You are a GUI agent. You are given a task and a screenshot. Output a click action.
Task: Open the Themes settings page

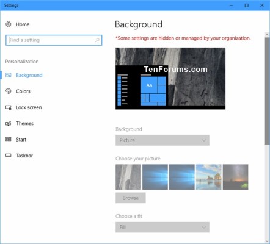point(25,123)
